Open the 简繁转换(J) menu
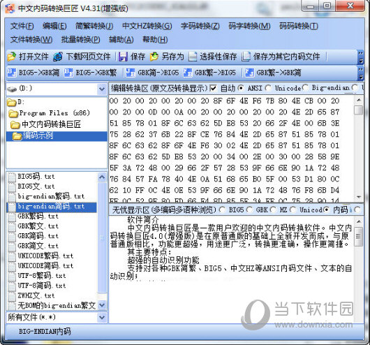Viewport: 370px width, 345px height. click(94, 26)
